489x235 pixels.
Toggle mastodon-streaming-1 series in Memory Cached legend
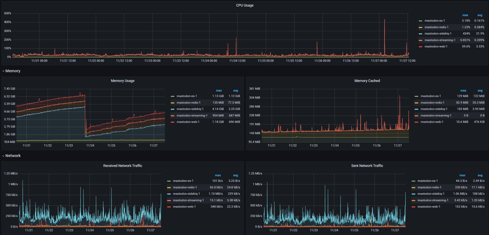coord(436,115)
